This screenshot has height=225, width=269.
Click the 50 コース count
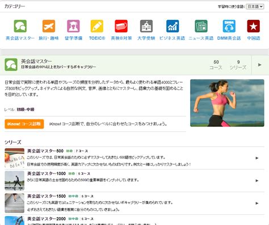tap(216, 65)
